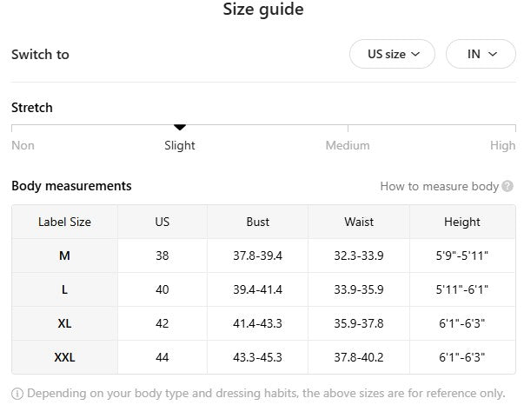Select the XXL size row label
The image size is (524, 405).
pyautogui.click(x=64, y=357)
